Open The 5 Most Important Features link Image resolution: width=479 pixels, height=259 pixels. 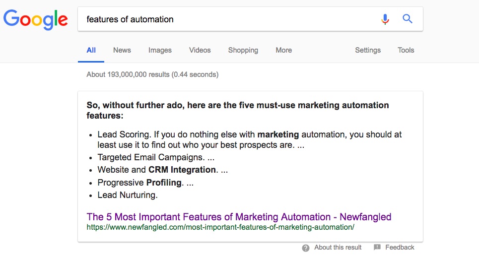[x=239, y=217]
